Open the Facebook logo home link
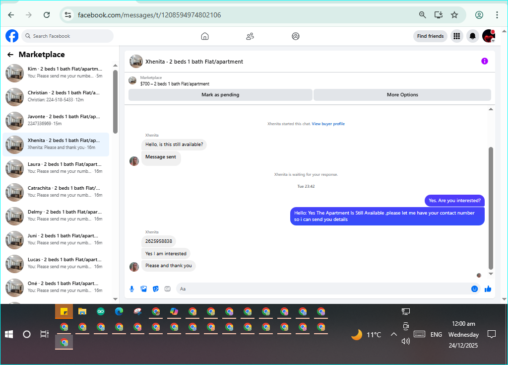The image size is (508, 365). point(12,36)
